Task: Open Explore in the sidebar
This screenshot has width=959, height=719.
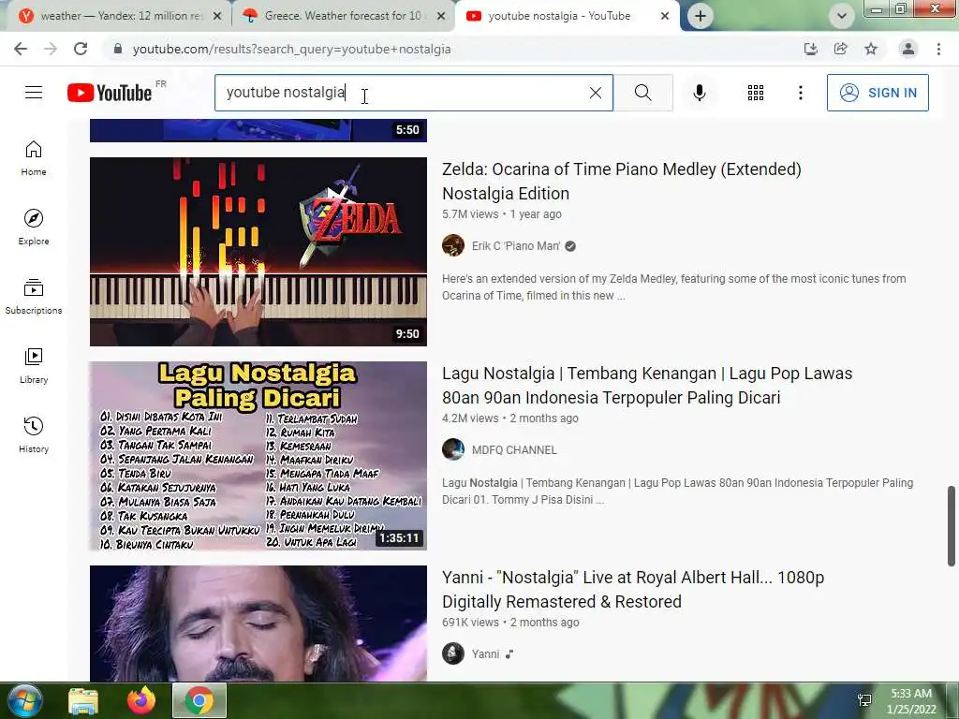Action: tap(34, 227)
